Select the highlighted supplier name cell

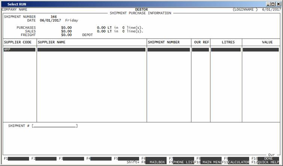(91, 50)
